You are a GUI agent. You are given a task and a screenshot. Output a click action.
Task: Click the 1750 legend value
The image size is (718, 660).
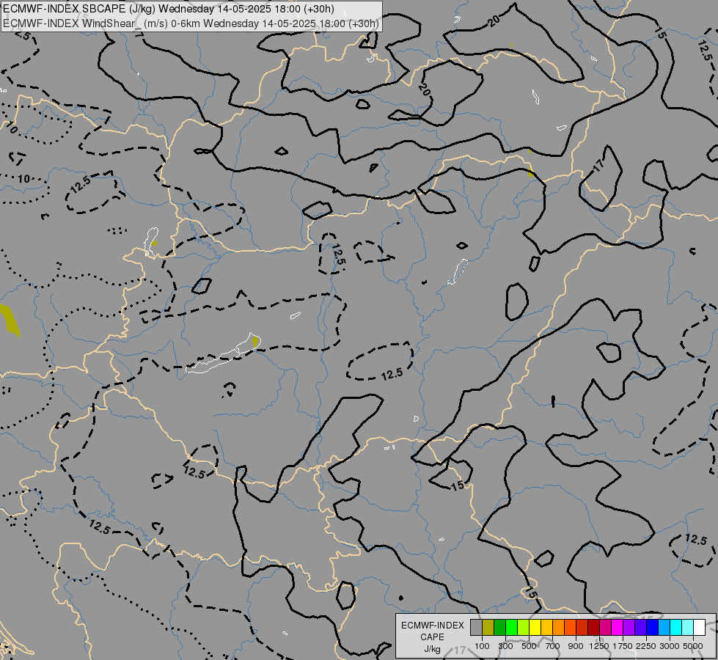(x=623, y=646)
